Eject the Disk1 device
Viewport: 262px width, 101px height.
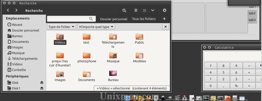pos(42,88)
